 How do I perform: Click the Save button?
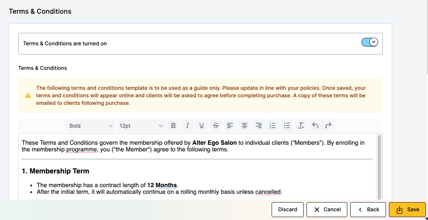(407, 210)
